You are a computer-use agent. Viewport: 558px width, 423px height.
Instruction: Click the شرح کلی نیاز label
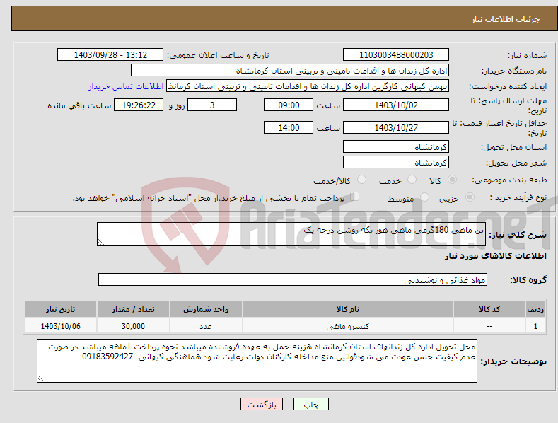518,235
